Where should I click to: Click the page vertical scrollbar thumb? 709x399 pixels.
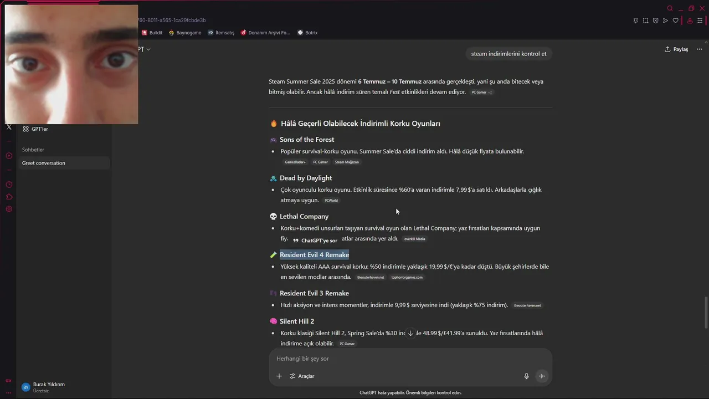(x=706, y=313)
